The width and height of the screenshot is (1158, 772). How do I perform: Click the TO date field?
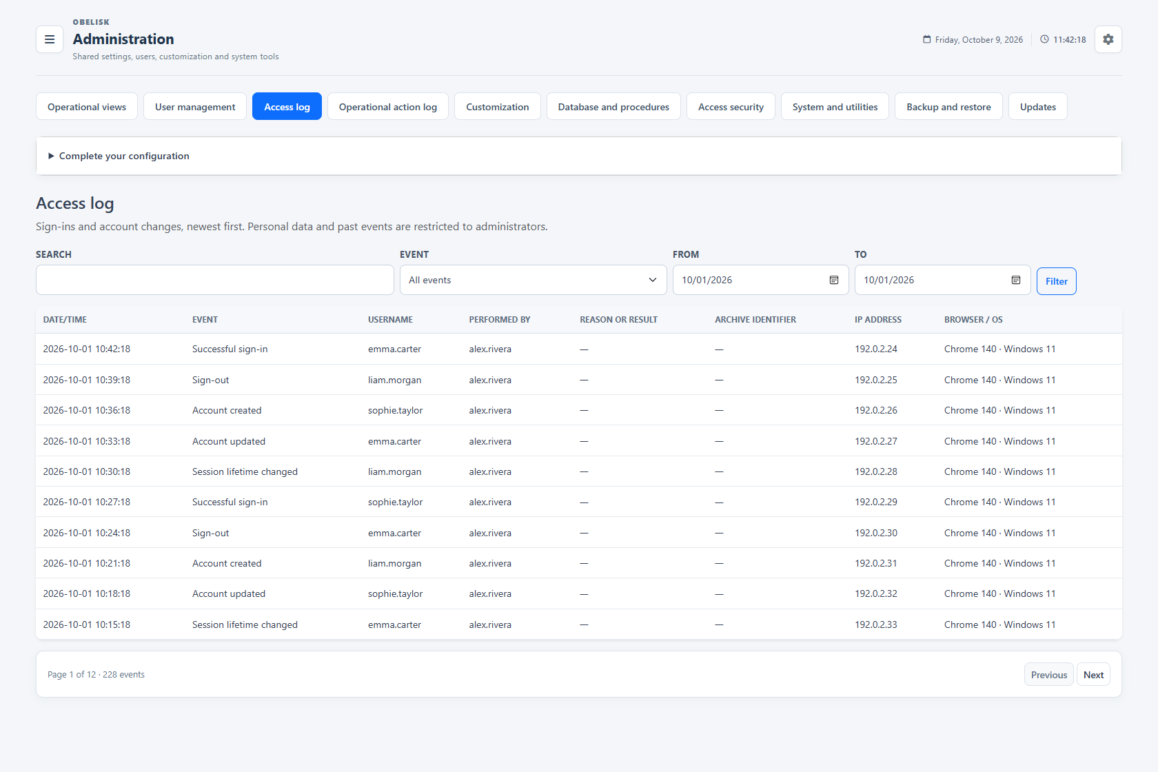tap(943, 280)
